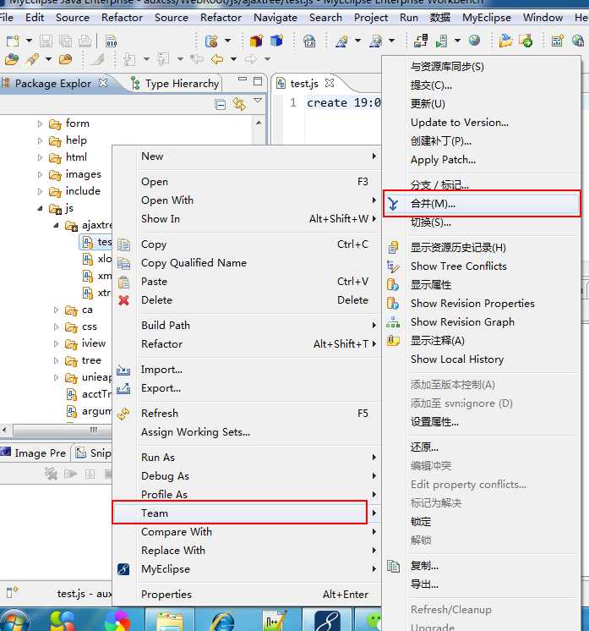Collapse the js folder
This screenshot has width=589, height=631.
pos(40,208)
